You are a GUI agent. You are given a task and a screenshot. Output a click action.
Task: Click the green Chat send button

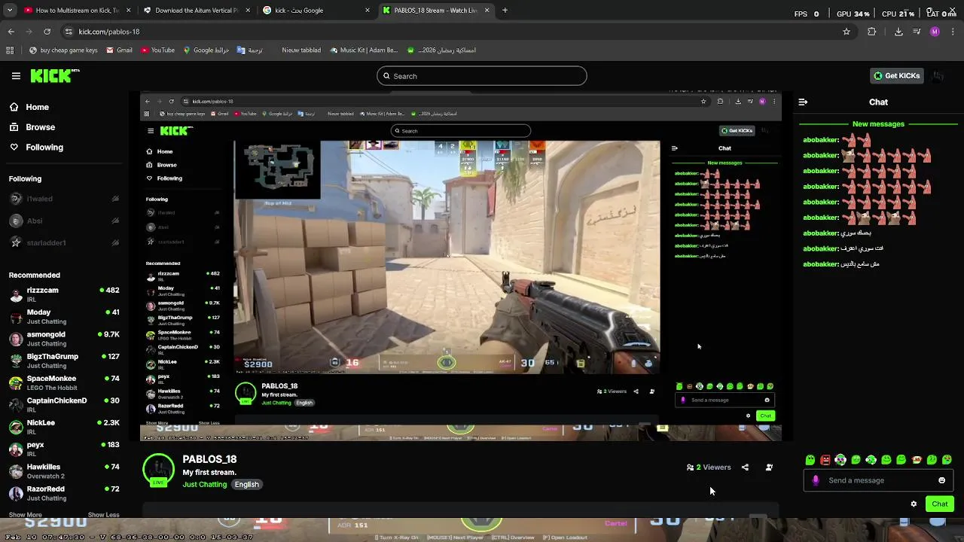click(940, 504)
